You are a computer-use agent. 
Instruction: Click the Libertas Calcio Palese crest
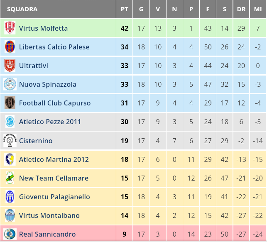point(10,47)
